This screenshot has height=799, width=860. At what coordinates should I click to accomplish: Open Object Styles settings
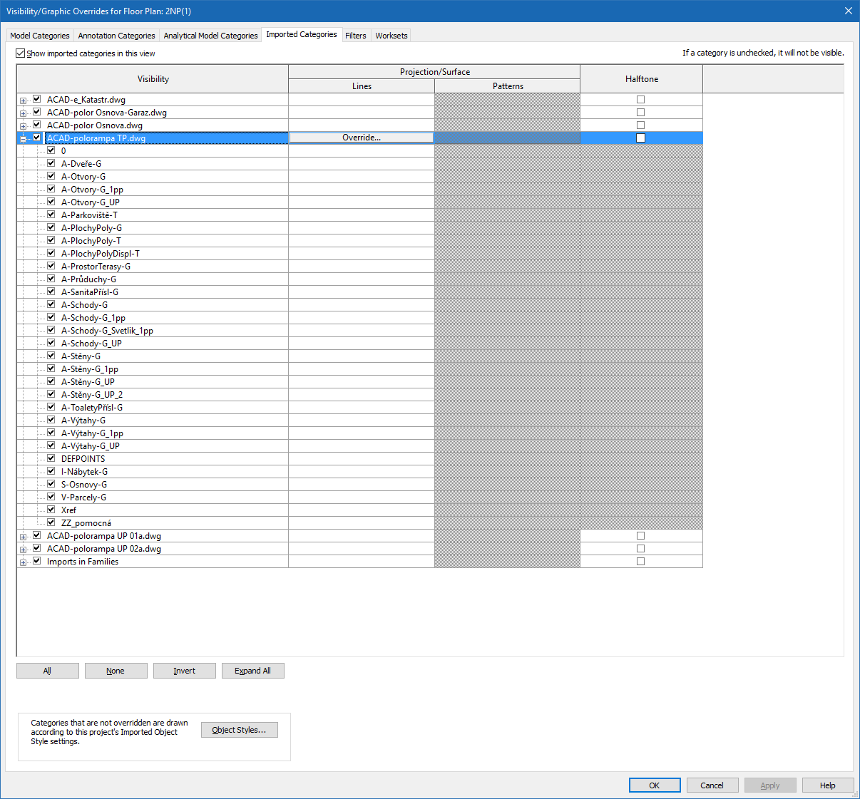(x=239, y=730)
